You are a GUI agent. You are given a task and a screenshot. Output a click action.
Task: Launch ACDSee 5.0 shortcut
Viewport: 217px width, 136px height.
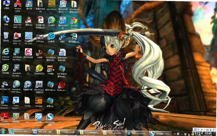5,85
